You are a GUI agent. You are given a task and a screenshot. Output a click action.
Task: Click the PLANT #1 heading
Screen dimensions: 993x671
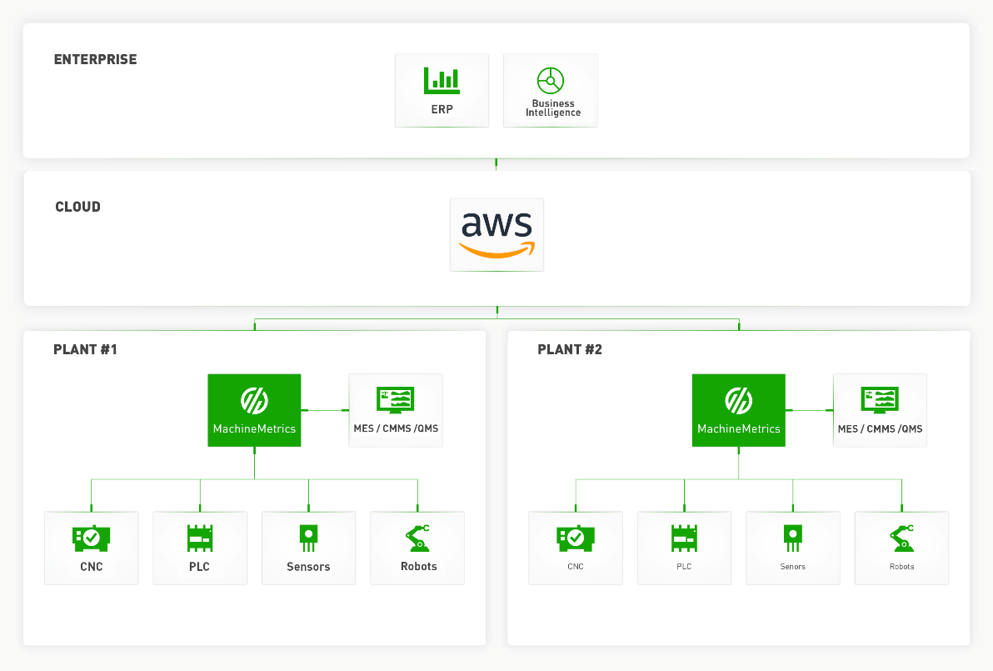85,350
